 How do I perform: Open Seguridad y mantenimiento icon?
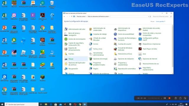[140, 69]
